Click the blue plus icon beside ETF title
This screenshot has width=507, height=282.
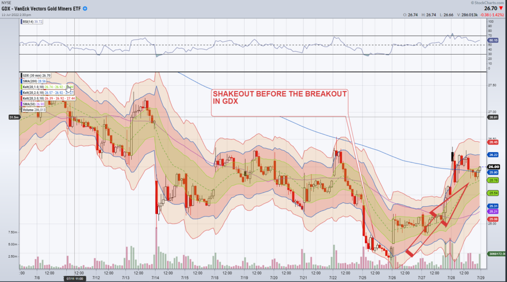pos(85,9)
